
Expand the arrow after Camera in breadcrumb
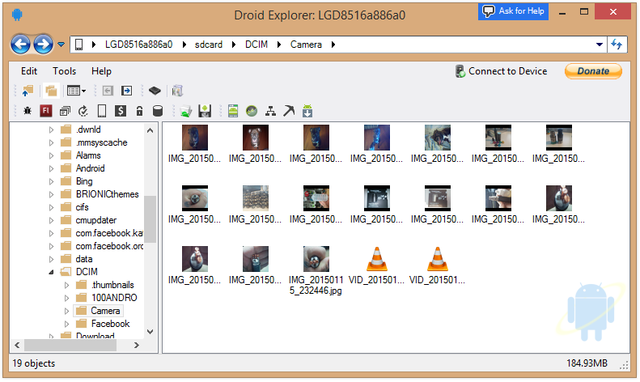point(333,45)
